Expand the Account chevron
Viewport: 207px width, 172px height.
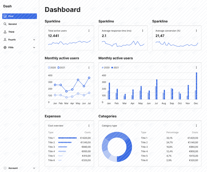tap(34, 168)
